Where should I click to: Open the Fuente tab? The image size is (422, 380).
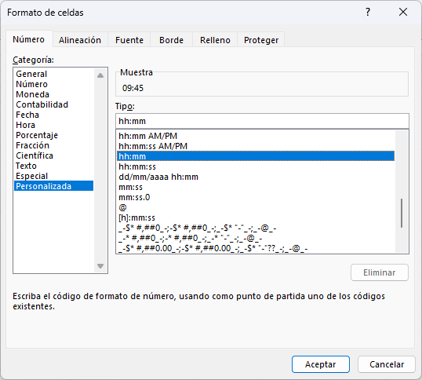[129, 40]
